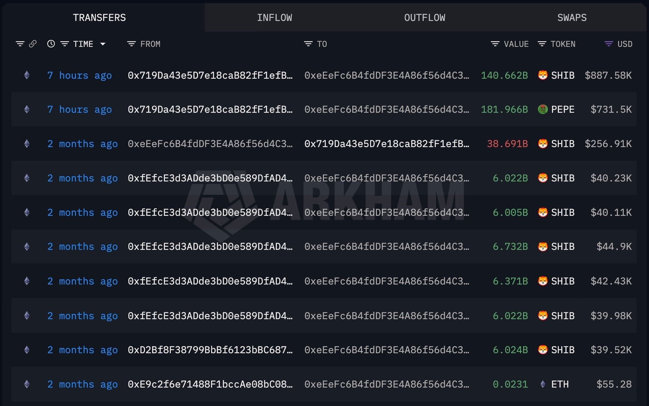Image resolution: width=649 pixels, height=406 pixels.
Task: Switch to the INFLOW tab
Action: [x=274, y=17]
